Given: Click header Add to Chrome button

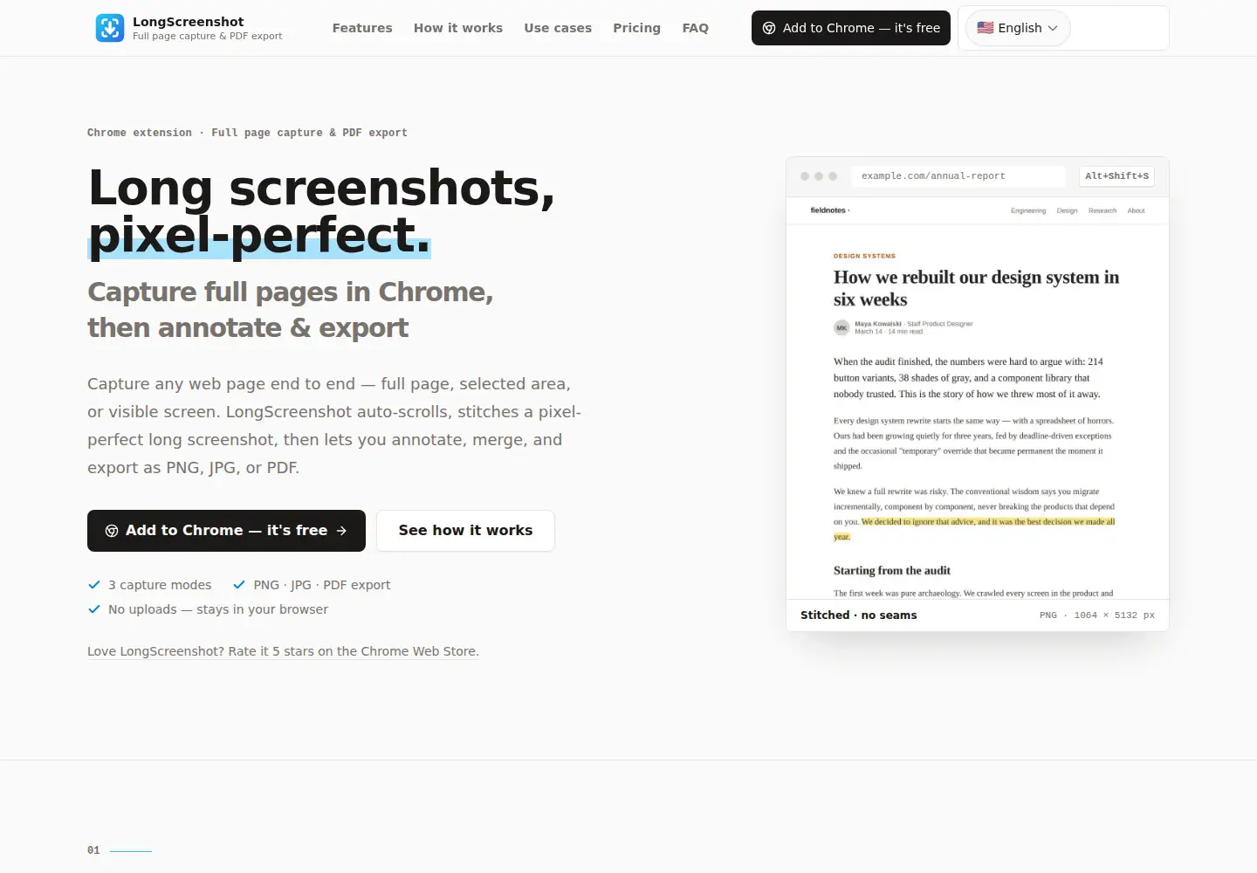Looking at the screenshot, I should click(x=851, y=28).
